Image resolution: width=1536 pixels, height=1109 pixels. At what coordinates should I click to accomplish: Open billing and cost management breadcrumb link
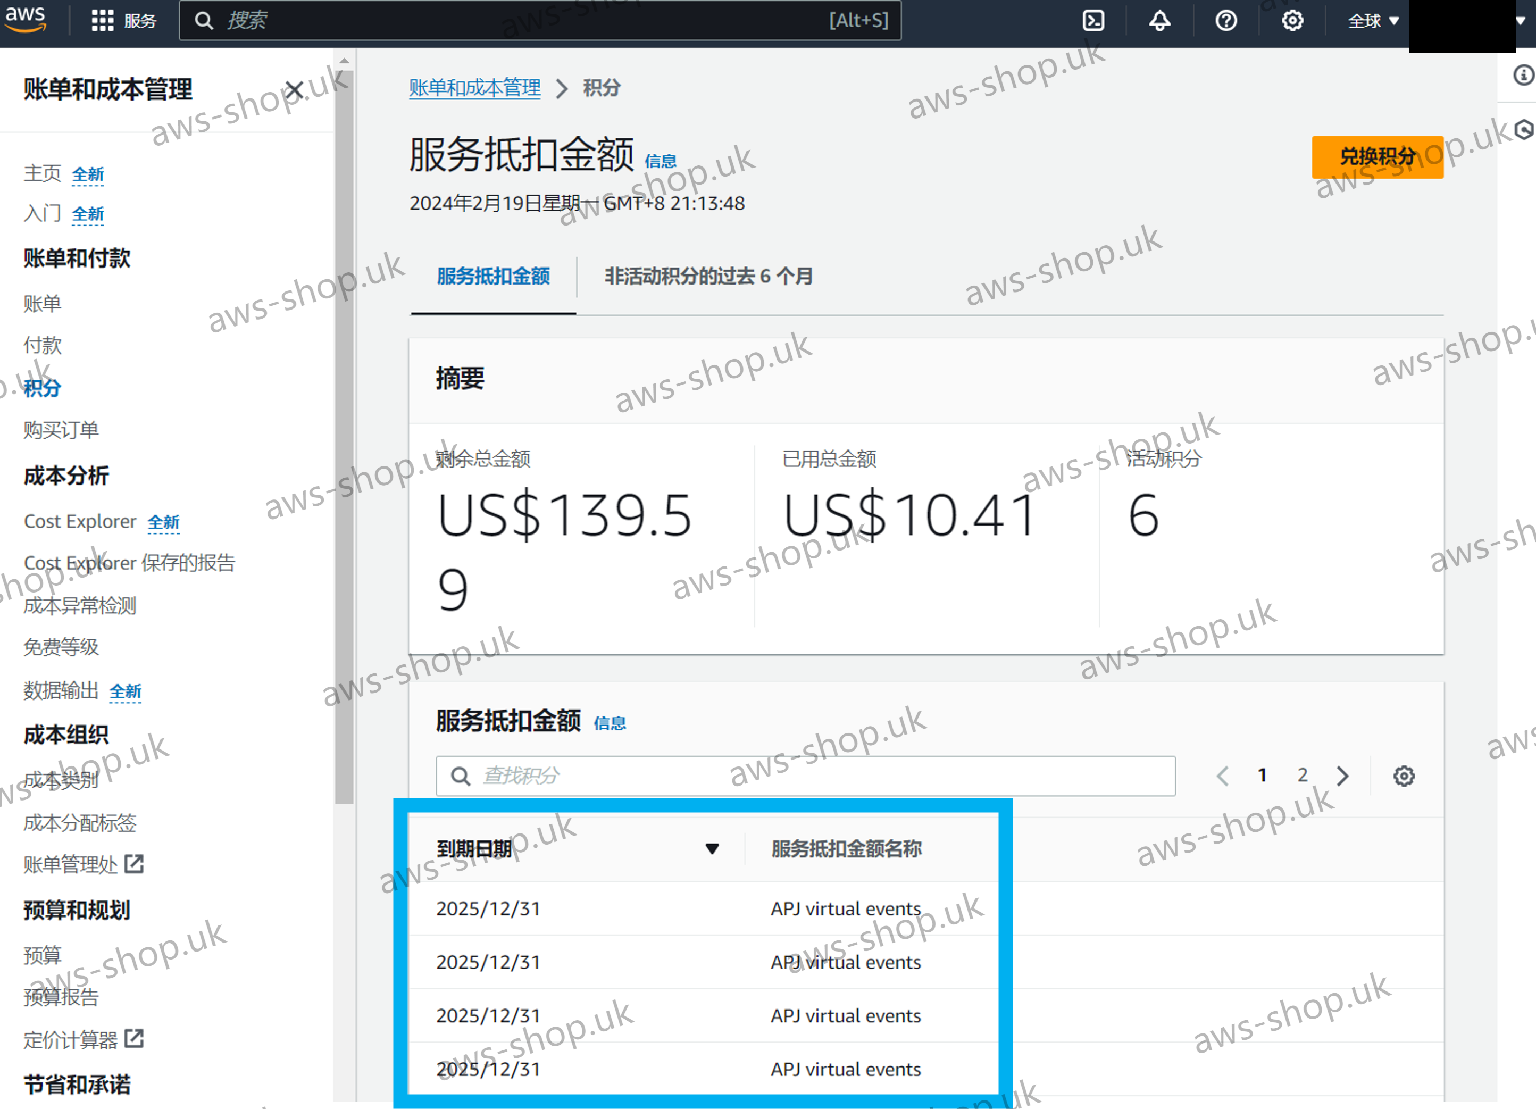click(475, 88)
